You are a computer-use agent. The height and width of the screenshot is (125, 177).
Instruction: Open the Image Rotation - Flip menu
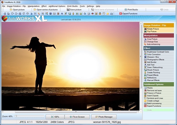[x=16, y=6]
